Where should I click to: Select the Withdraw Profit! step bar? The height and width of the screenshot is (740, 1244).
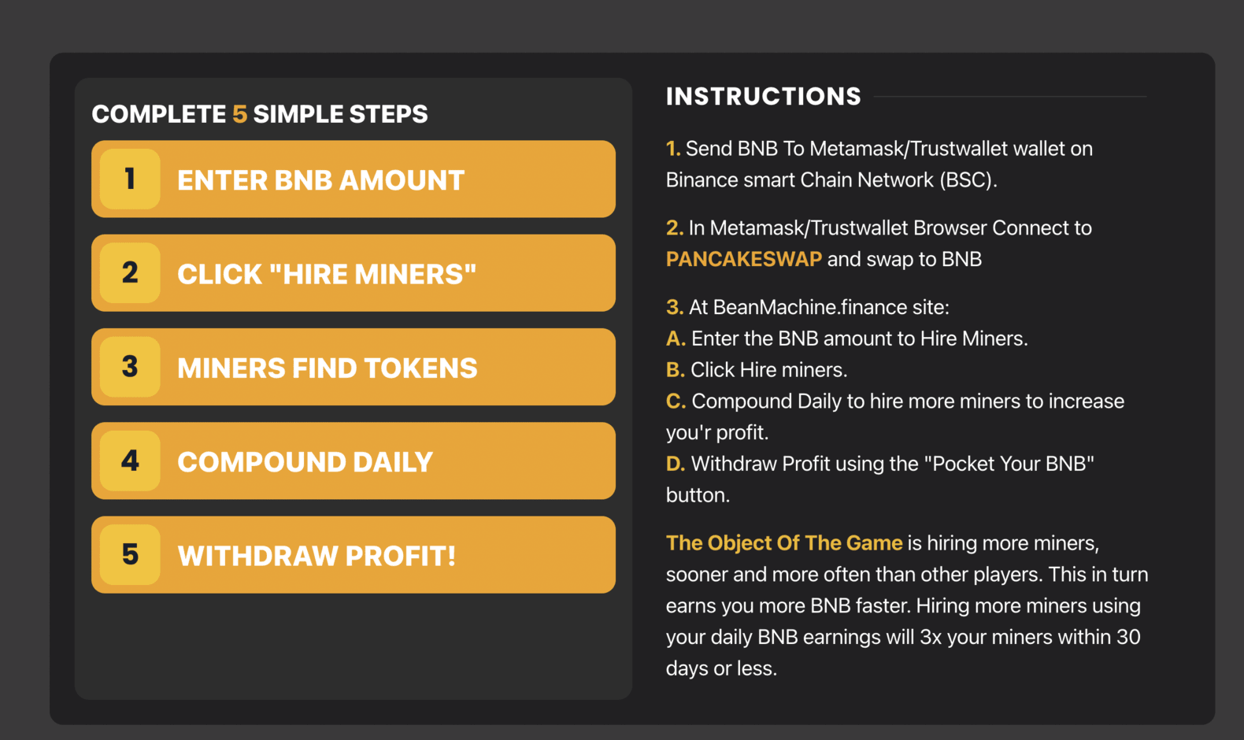[x=354, y=554]
